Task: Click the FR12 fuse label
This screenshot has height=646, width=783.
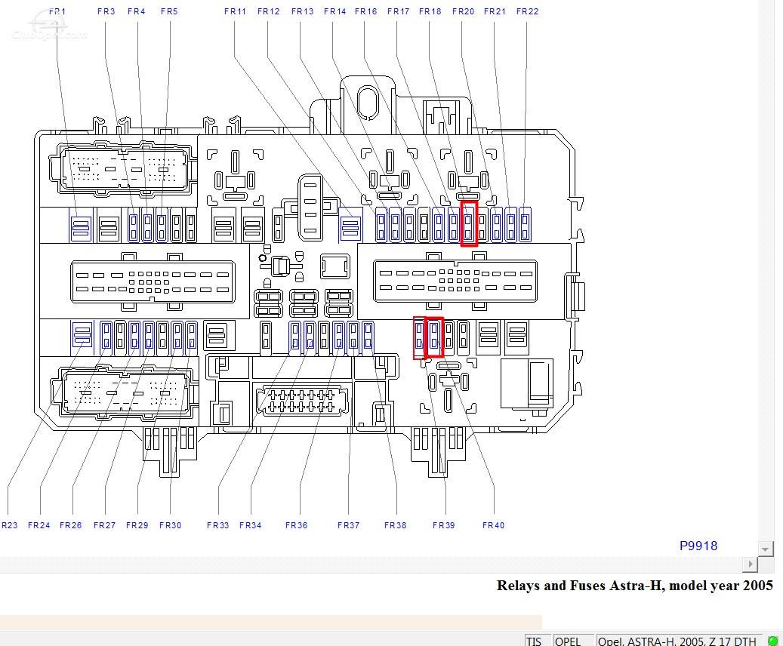Action: (x=269, y=11)
